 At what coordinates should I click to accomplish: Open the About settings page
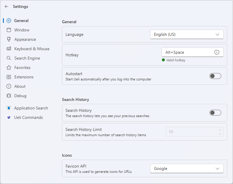20,86
